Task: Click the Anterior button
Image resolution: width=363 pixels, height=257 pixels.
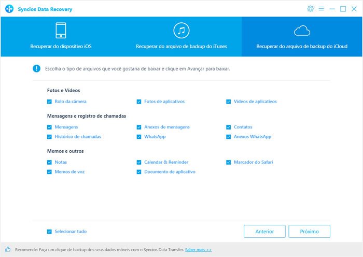Action: pos(264,231)
